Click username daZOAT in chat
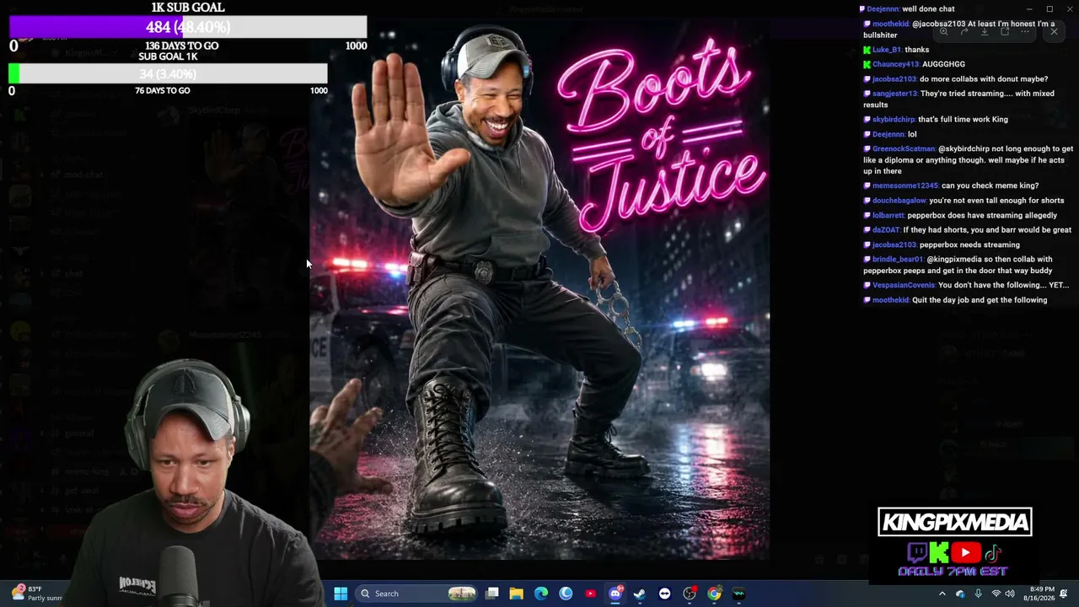The height and width of the screenshot is (607, 1079). pos(886,230)
